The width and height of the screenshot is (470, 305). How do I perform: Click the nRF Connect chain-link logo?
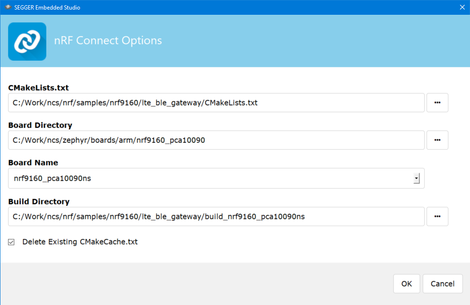tap(27, 42)
